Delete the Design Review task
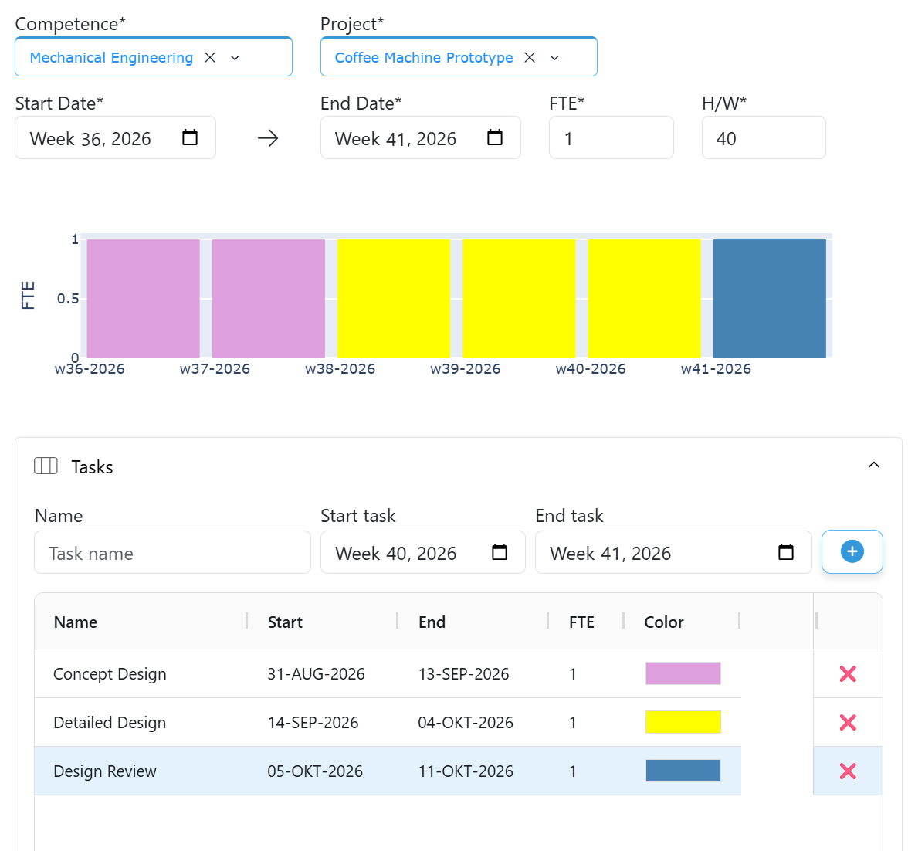The height and width of the screenshot is (851, 908). click(848, 771)
